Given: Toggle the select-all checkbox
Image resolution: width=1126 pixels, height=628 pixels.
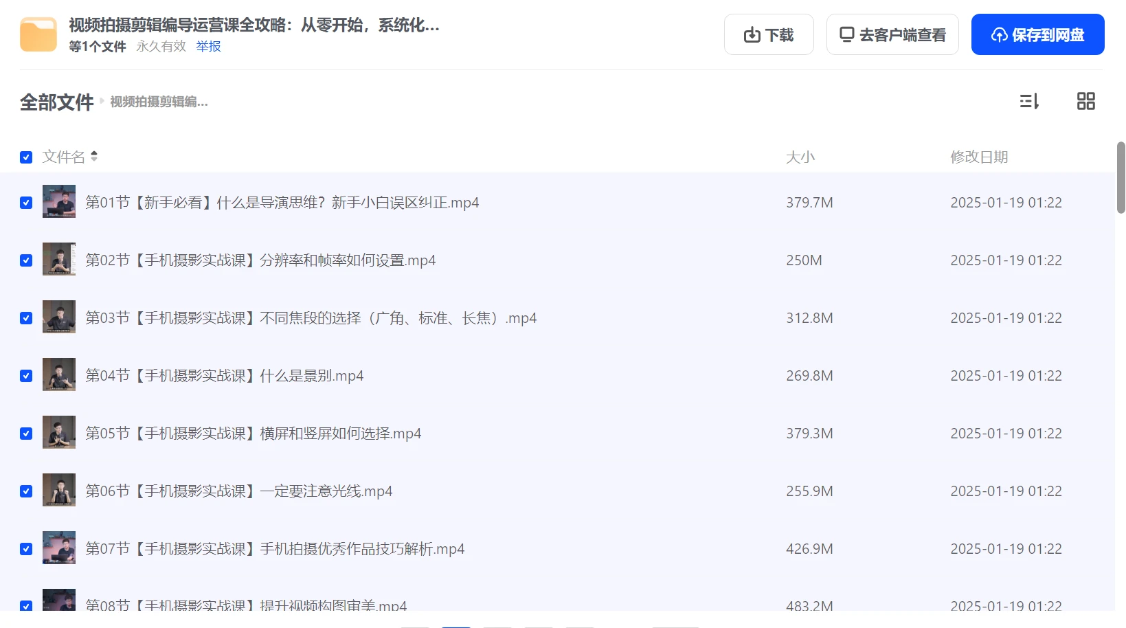Looking at the screenshot, I should (26, 157).
